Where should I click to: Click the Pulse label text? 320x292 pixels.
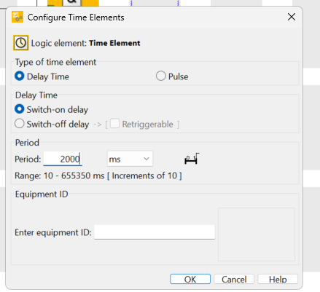[x=178, y=76]
